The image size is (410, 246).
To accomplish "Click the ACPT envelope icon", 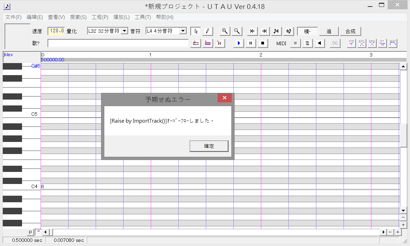I will 351,43.
